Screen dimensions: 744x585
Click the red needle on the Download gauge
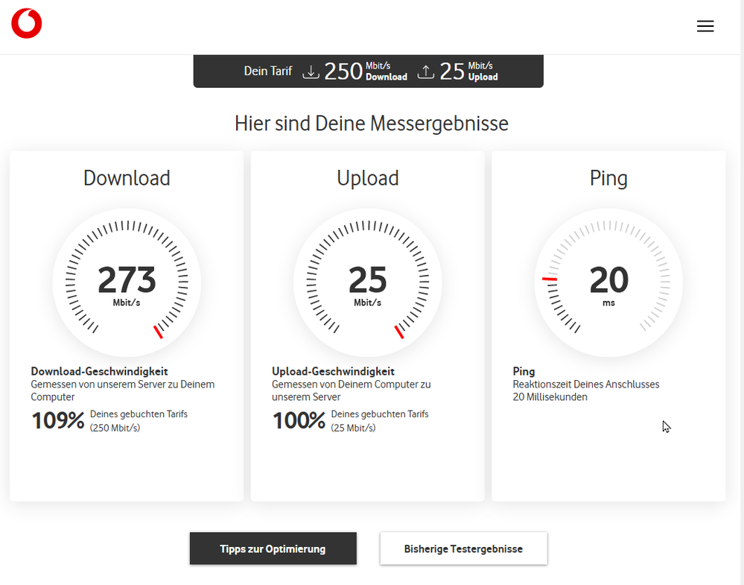156,333
